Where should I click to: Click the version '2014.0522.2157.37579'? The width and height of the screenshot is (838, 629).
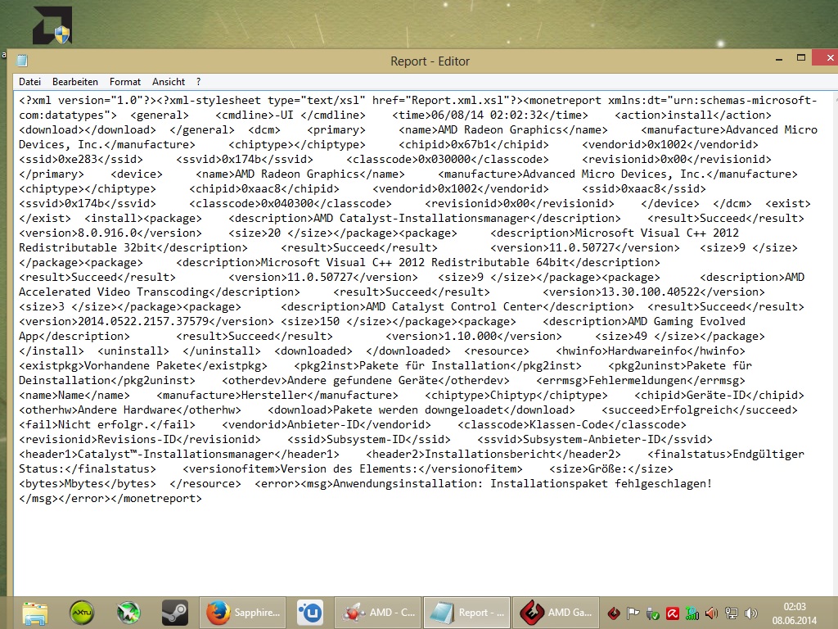(x=143, y=321)
